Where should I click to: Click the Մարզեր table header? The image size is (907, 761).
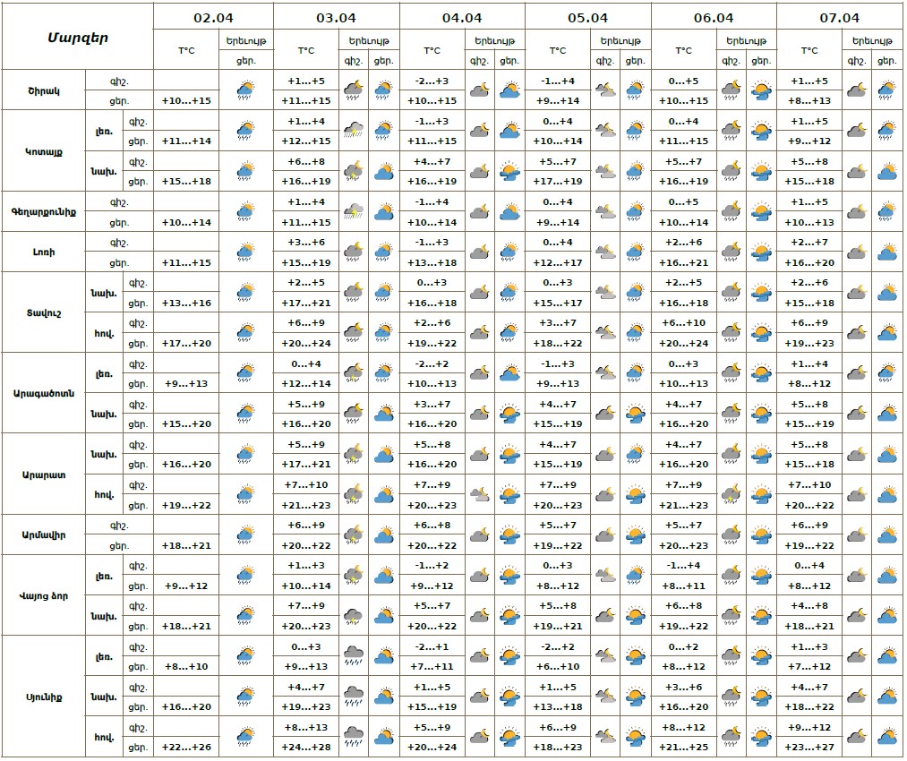77,37
